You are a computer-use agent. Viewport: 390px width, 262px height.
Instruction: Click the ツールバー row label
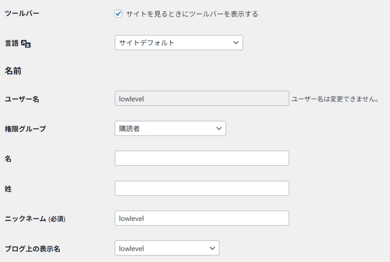tap(22, 13)
